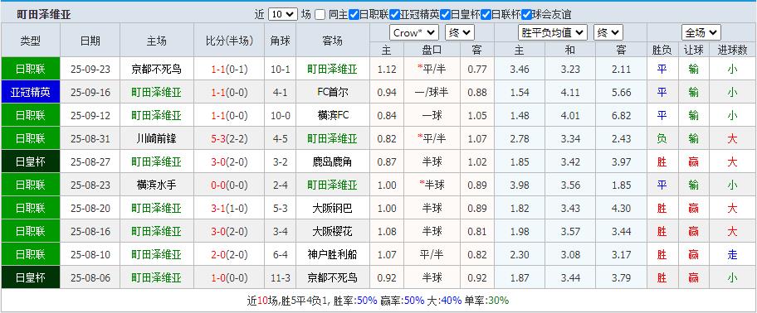Toggle the 同主 checkbox
Viewport: 757px width, 313px height.
point(320,14)
